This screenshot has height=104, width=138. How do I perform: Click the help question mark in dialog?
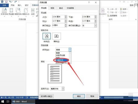89,2
